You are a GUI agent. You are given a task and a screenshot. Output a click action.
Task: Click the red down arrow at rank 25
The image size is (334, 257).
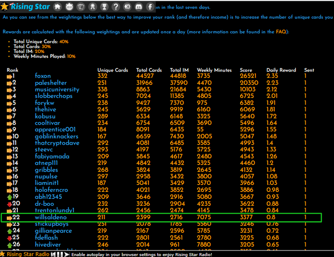[x=10, y=238]
